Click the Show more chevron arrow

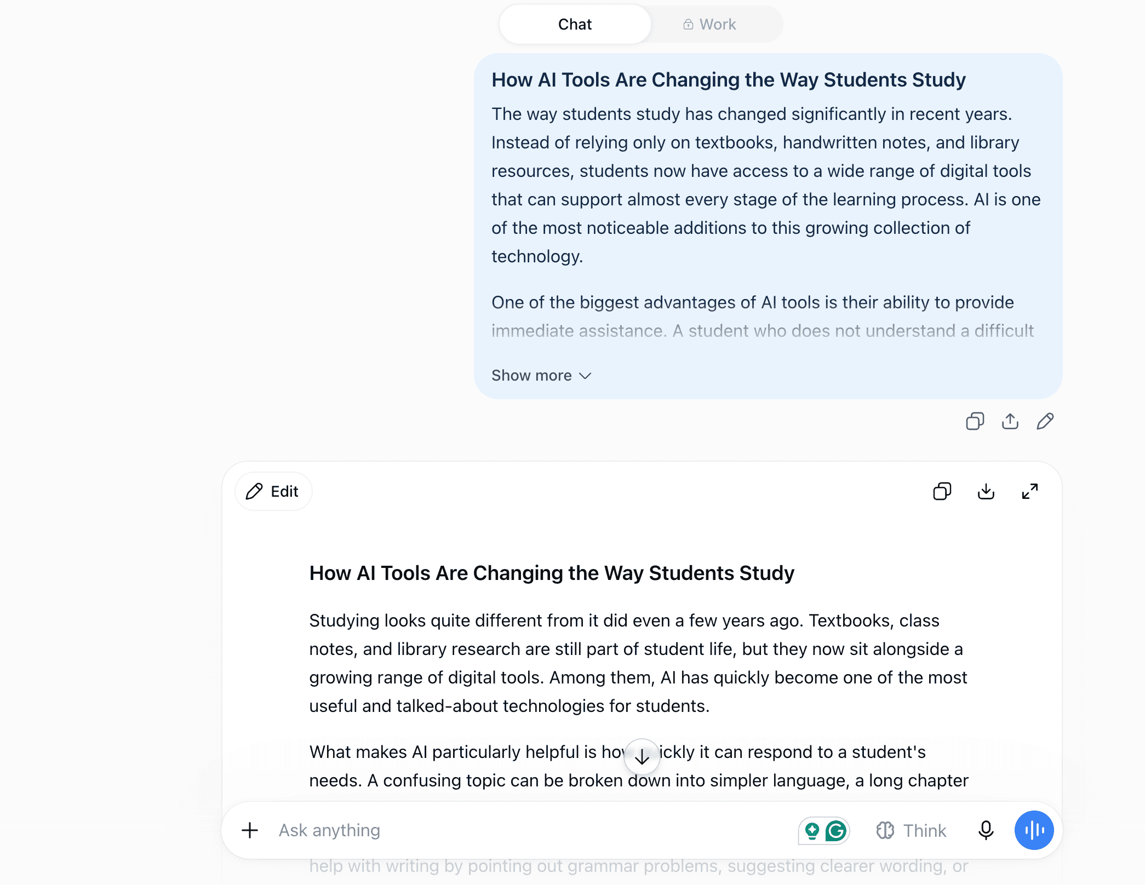585,376
